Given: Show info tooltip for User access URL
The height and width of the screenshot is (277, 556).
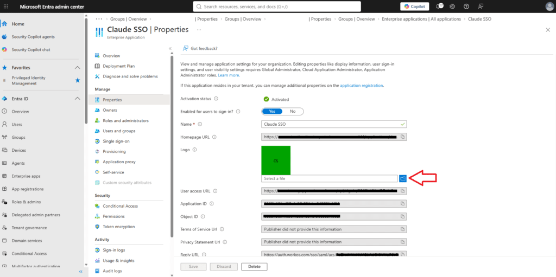Looking at the screenshot, I should click(215, 191).
